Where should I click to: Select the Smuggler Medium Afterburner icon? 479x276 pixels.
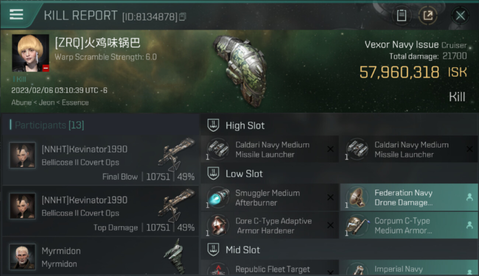click(218, 198)
